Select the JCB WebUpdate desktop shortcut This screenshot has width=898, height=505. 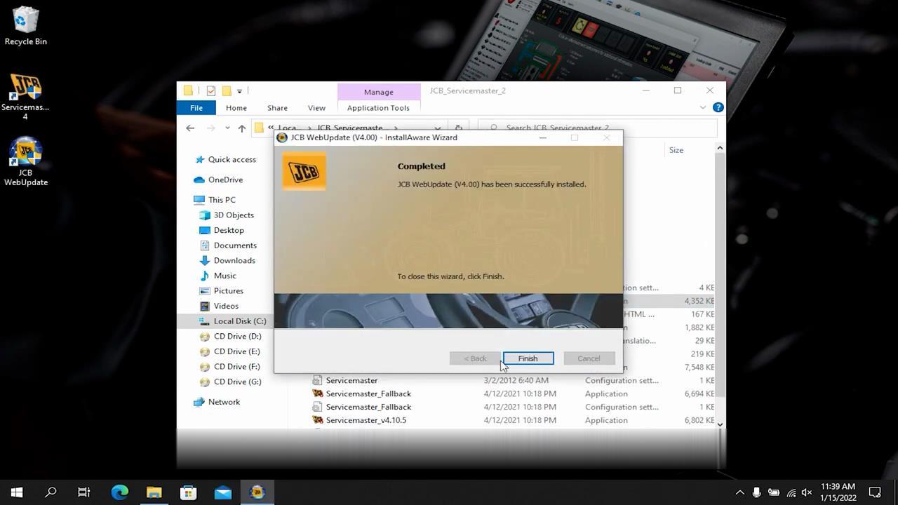click(26, 161)
